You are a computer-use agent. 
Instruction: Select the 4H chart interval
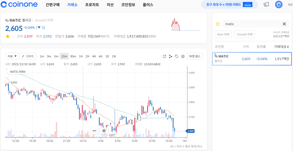click(94, 56)
